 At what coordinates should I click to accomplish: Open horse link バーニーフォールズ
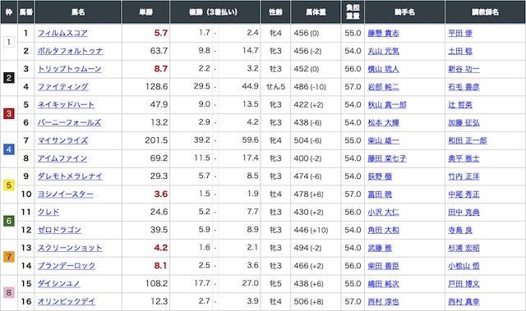(x=69, y=122)
